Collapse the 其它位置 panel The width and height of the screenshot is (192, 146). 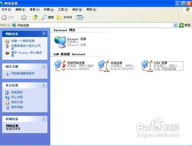click(44, 85)
